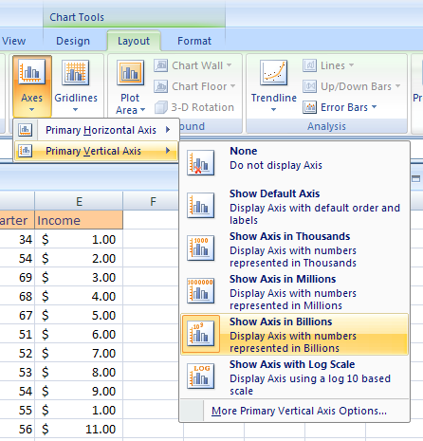
Task: Choose Primary Vertical Axis menu item
Action: tap(96, 151)
